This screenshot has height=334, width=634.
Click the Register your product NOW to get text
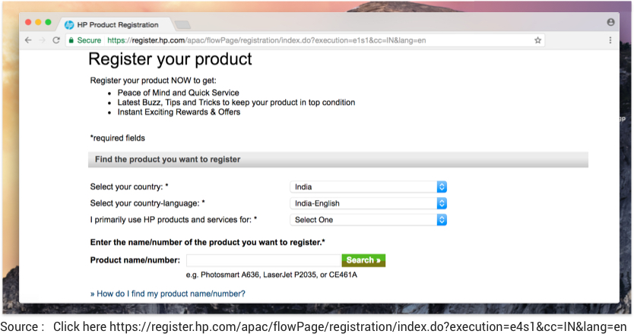[x=154, y=81]
